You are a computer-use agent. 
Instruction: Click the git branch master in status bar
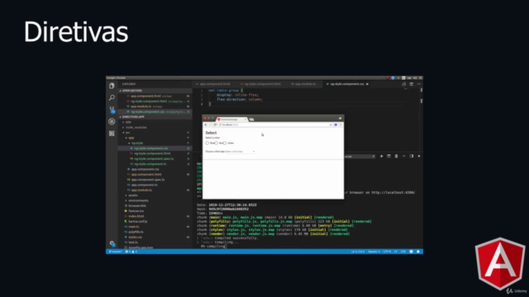[116, 252]
